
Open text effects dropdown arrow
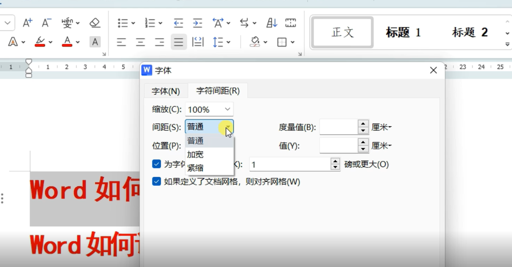tap(23, 42)
